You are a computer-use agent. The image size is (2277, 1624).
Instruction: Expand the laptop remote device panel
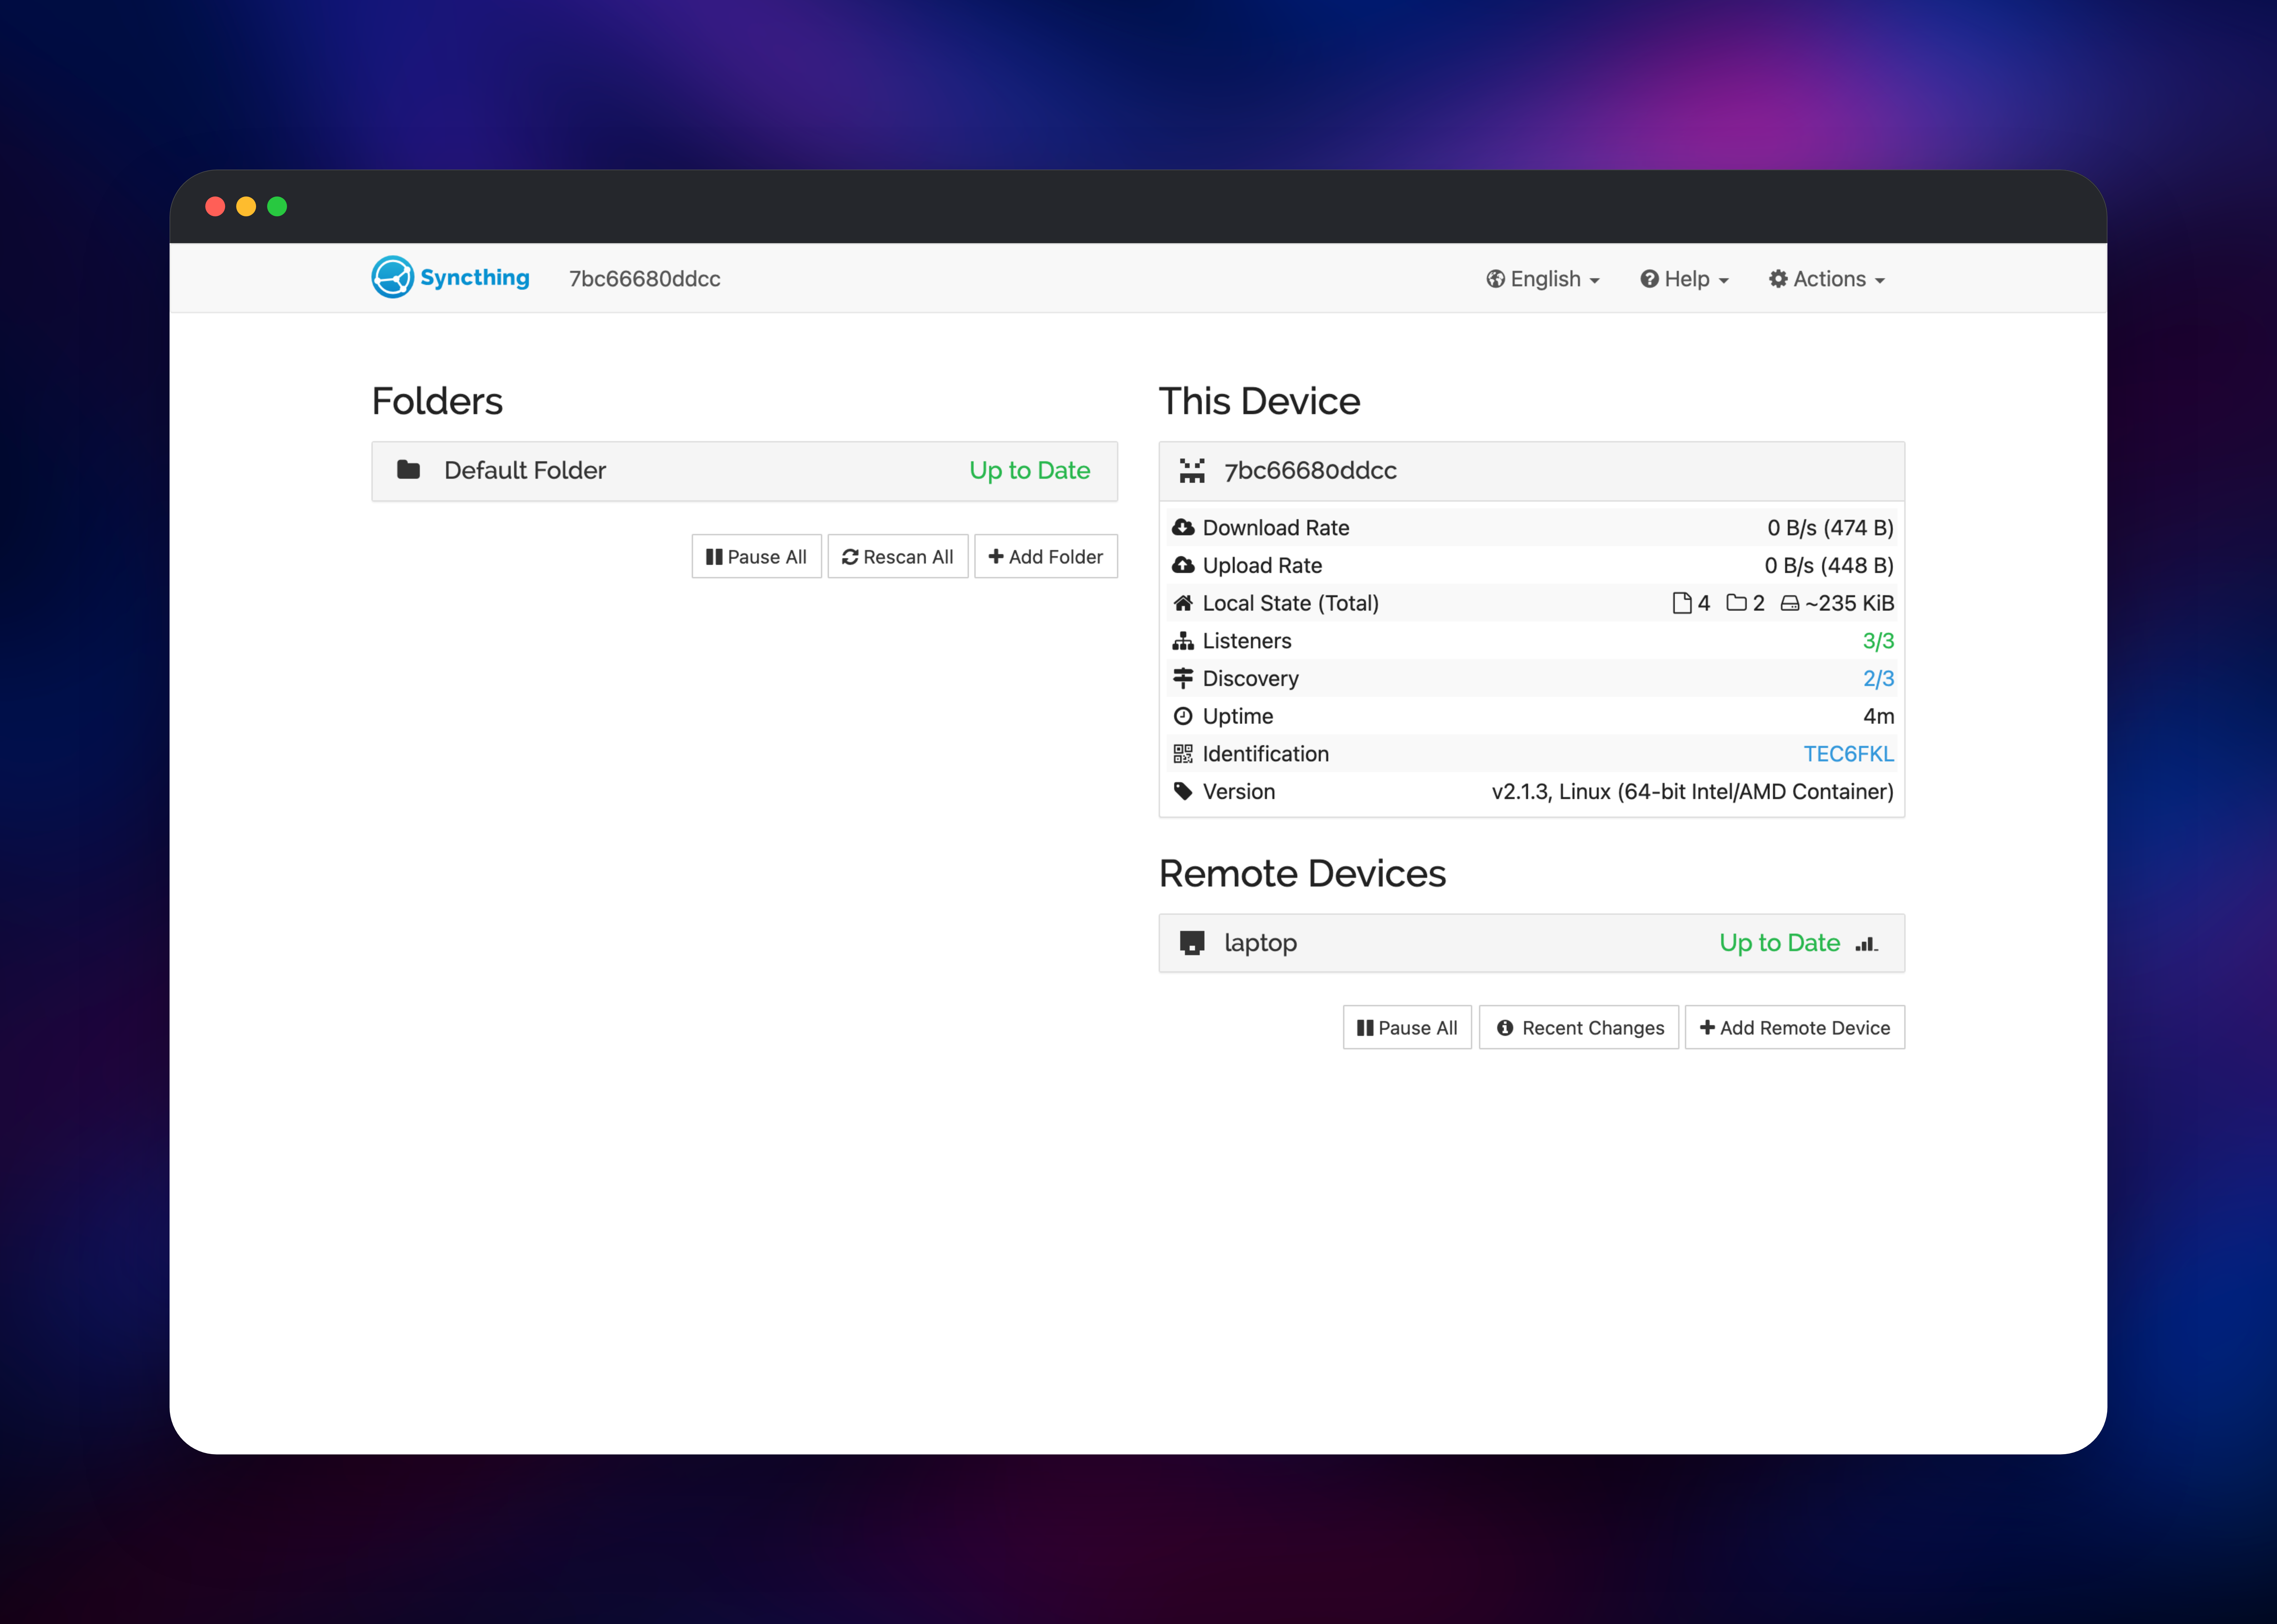click(1532, 943)
